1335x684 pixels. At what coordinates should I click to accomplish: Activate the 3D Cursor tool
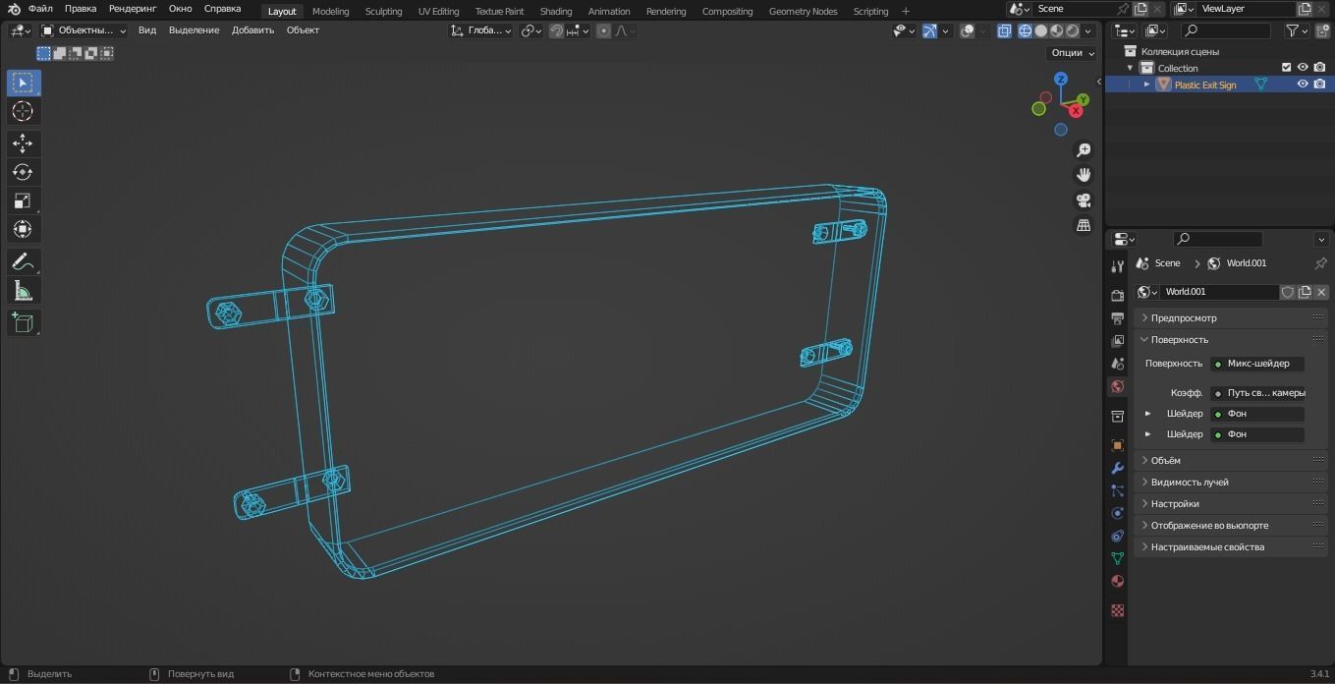point(23,111)
